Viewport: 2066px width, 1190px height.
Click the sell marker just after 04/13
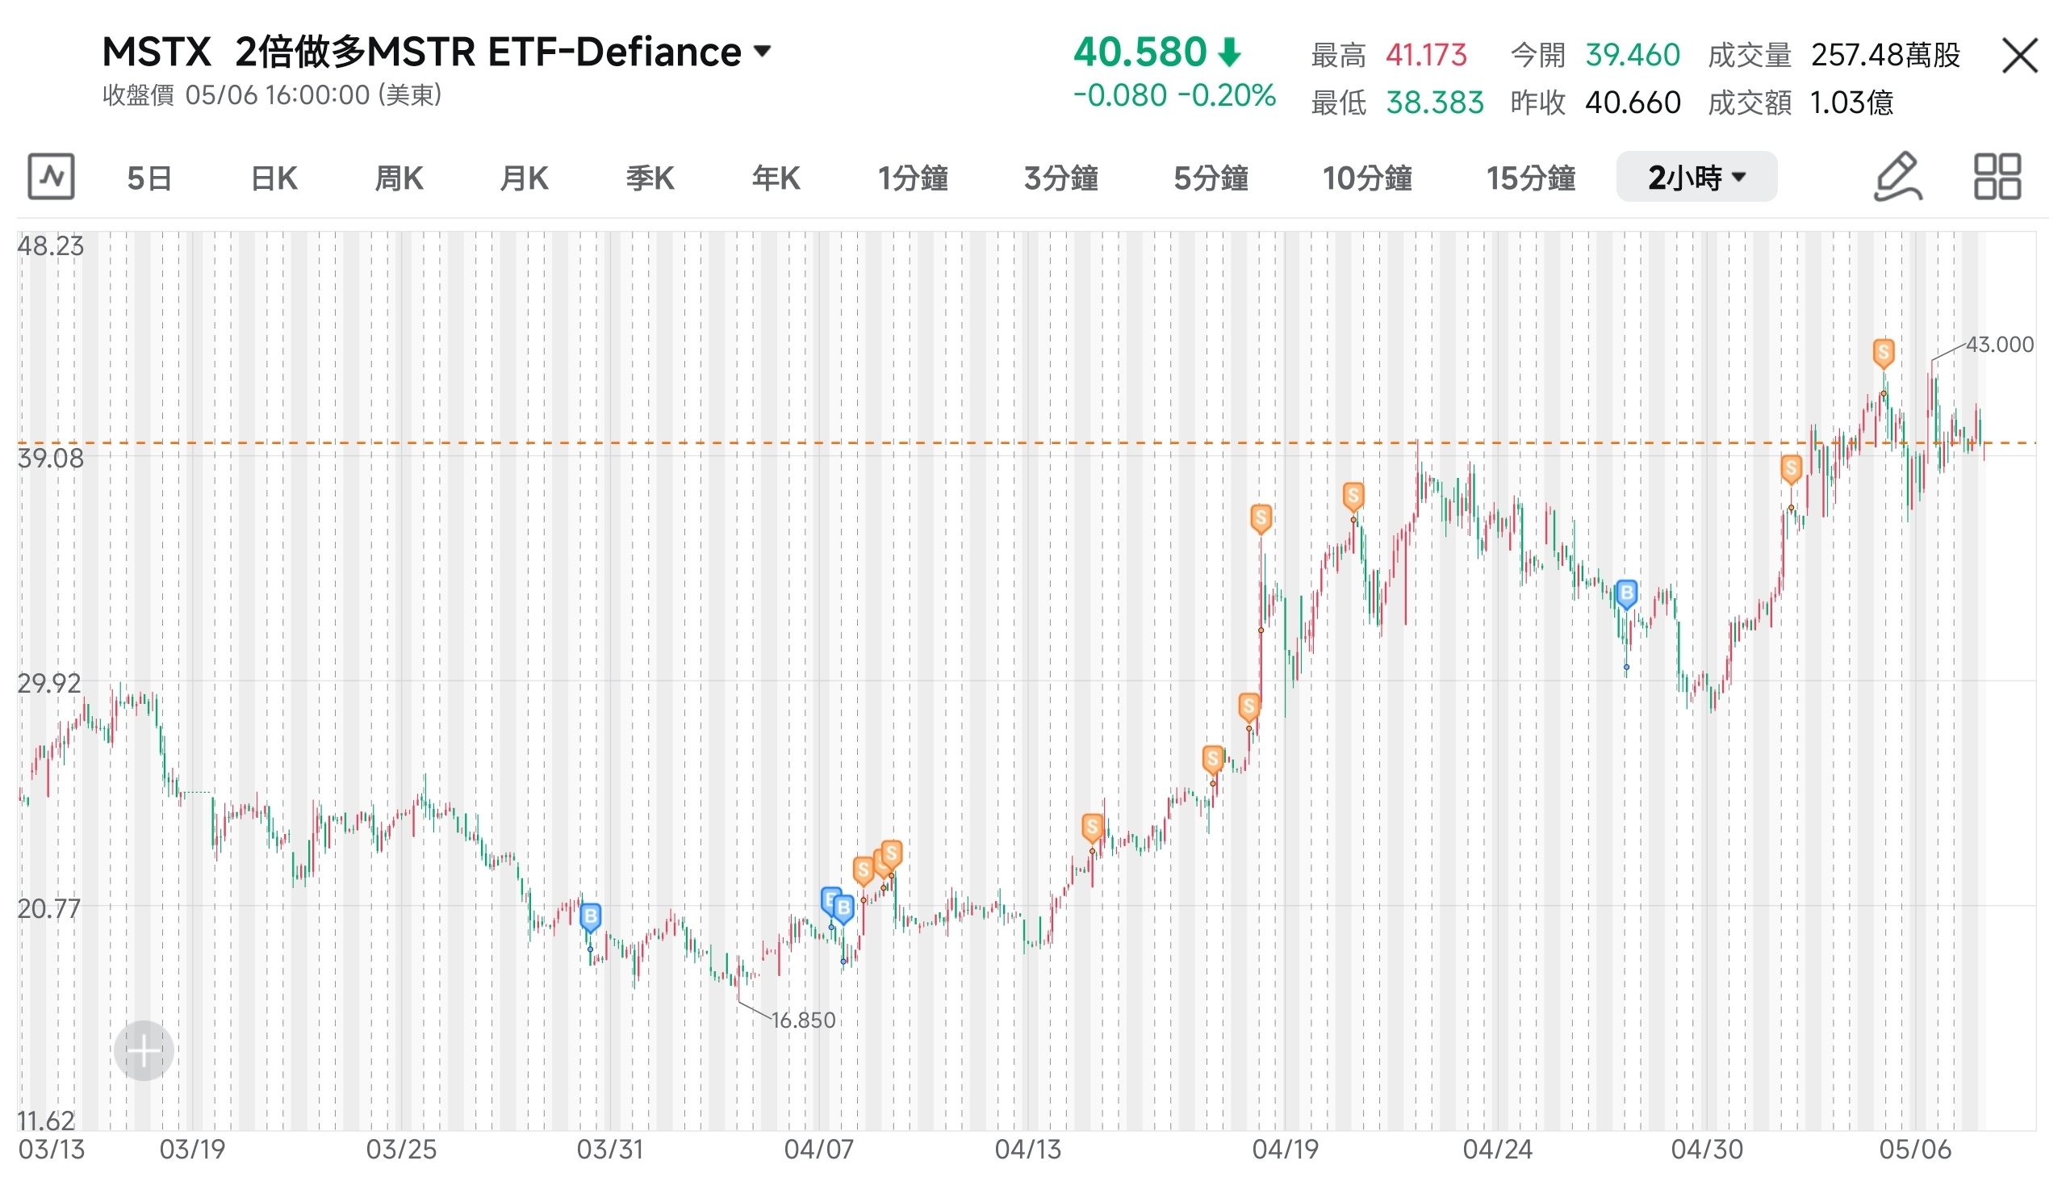point(1092,828)
